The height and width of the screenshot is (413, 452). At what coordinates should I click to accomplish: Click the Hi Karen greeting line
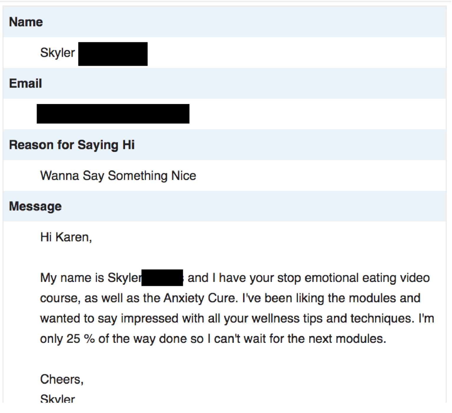pyautogui.click(x=66, y=237)
